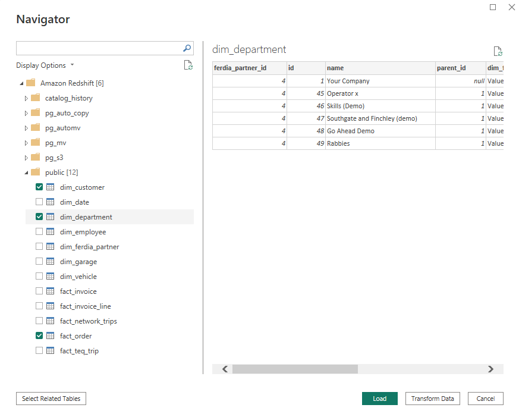Viewport: 519px width, 414px height.
Task: Click the fact_invoice table icon
Action: (x=51, y=291)
